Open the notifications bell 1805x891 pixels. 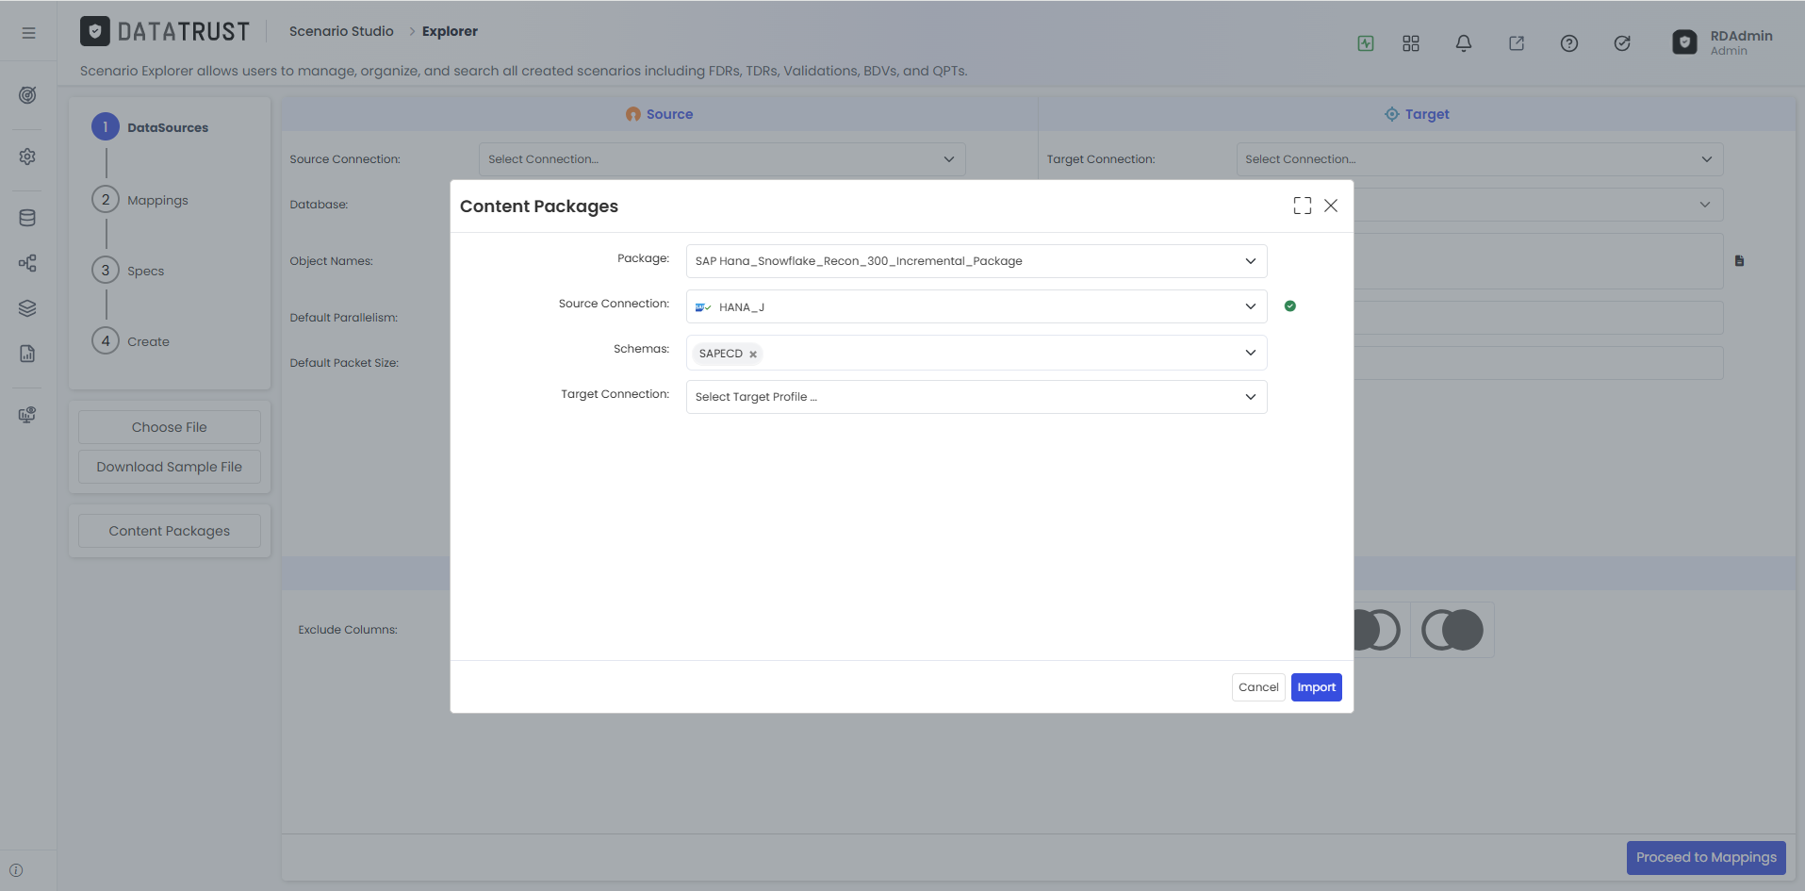point(1464,43)
